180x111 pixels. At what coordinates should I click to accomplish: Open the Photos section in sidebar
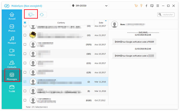(12, 28)
